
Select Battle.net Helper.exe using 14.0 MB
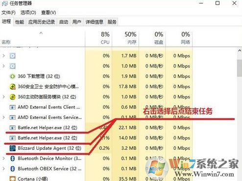(x=96, y=138)
